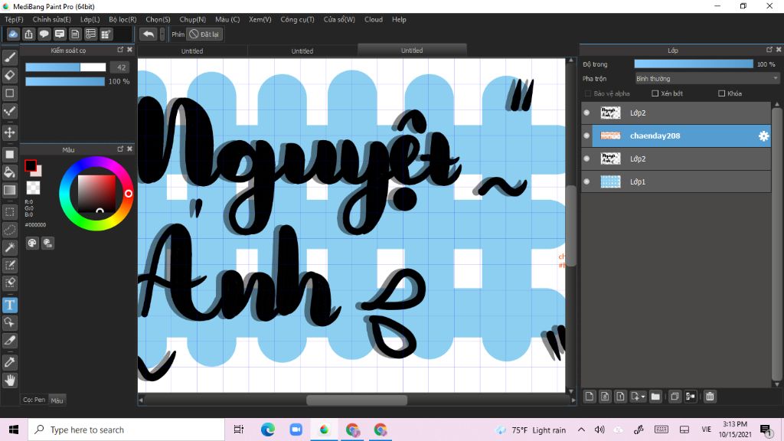Select the Text tool

(9, 305)
